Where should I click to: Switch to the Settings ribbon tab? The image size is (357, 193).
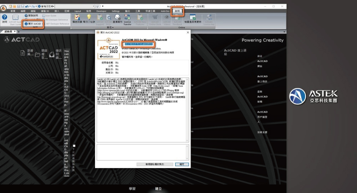point(116,11)
